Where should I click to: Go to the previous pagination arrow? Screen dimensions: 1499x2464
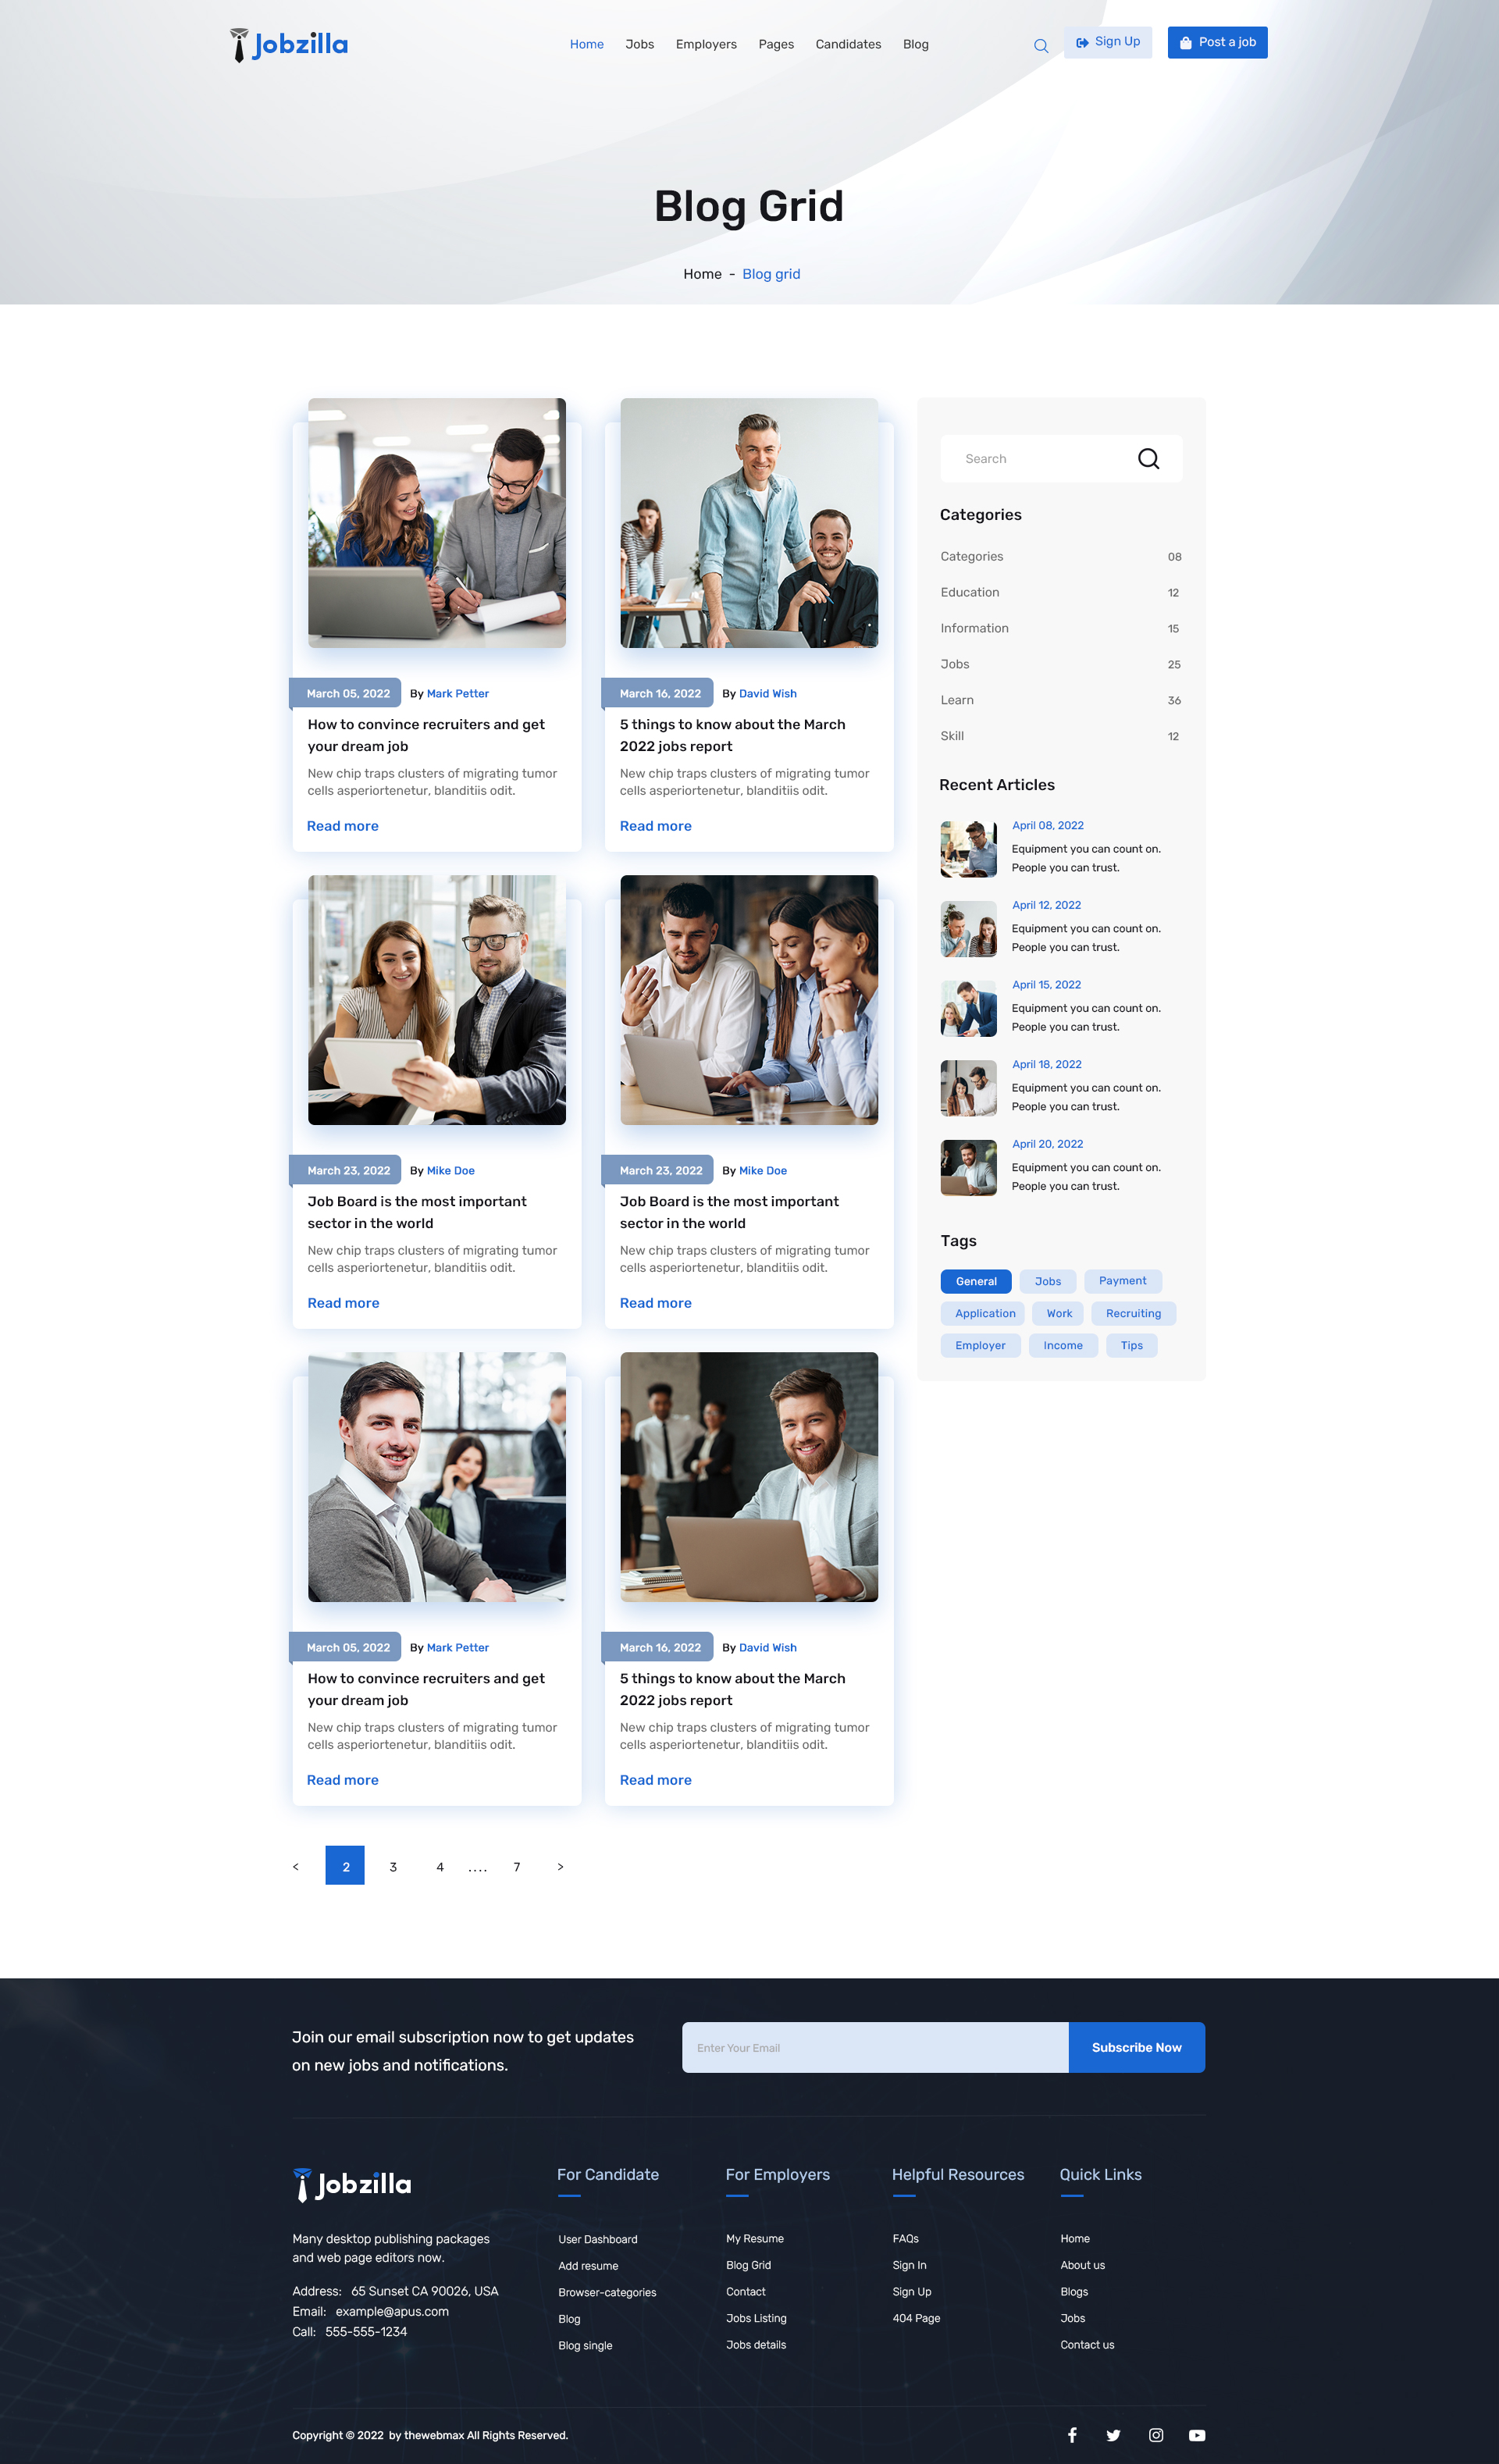[296, 1866]
